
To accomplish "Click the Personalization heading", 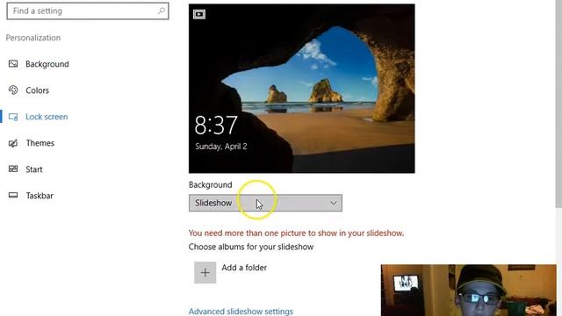I will point(33,38).
